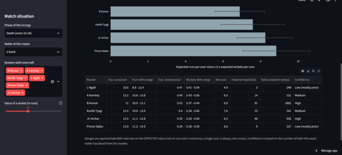Click L Ngidi's 'Low (mostly prior)' confidence cell
342x155 pixels.
tap(307, 88)
